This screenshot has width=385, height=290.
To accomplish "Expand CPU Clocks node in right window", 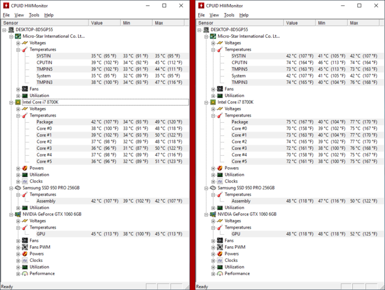I will coord(213,181).
